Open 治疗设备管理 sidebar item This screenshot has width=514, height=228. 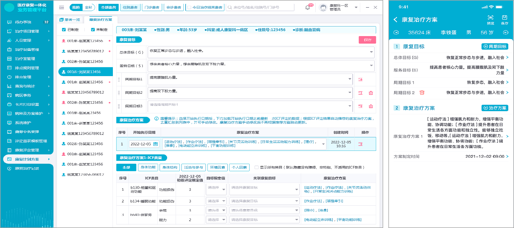click(27, 50)
